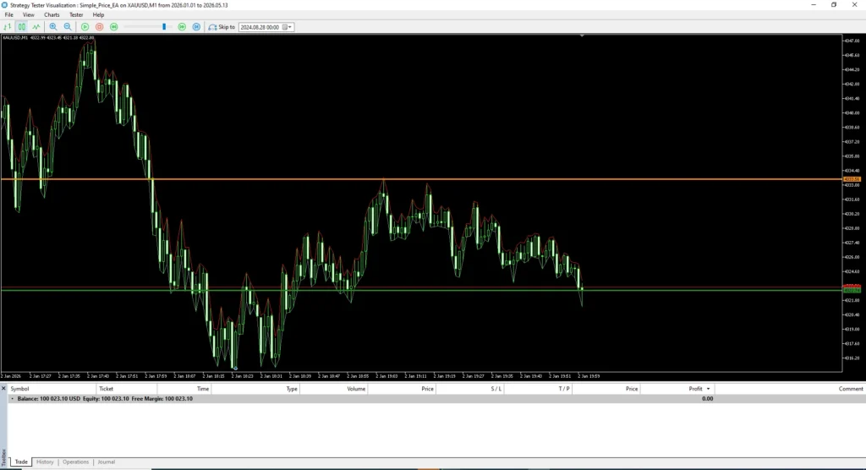Click the Skip to button
This screenshot has height=470, width=866.
pyautogui.click(x=222, y=26)
